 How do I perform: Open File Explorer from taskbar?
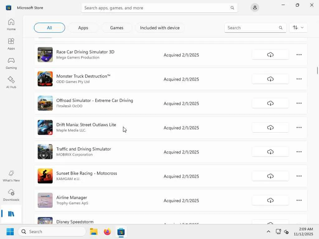coord(94,232)
